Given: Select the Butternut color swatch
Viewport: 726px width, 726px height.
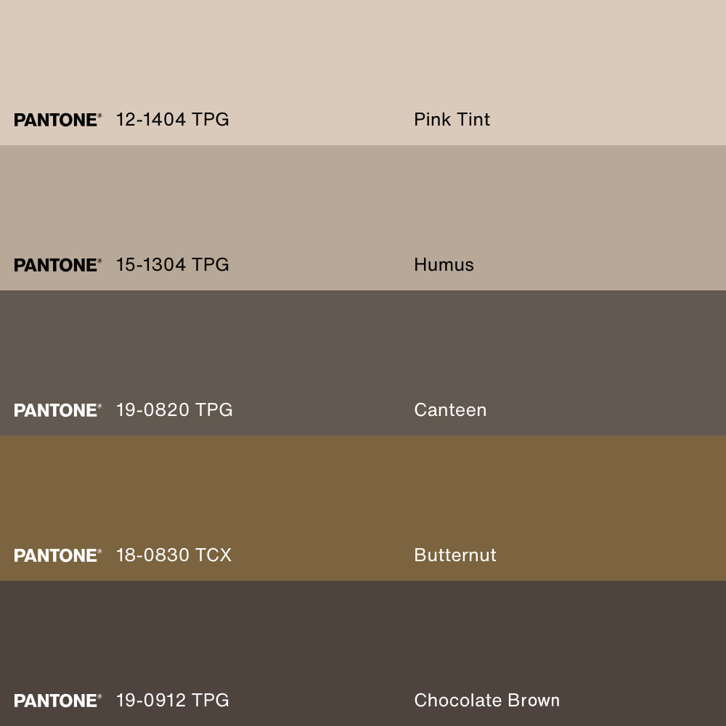Looking at the screenshot, I should [x=363, y=508].
